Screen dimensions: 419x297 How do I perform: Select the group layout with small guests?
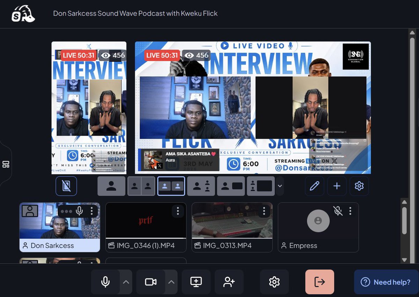(201, 186)
